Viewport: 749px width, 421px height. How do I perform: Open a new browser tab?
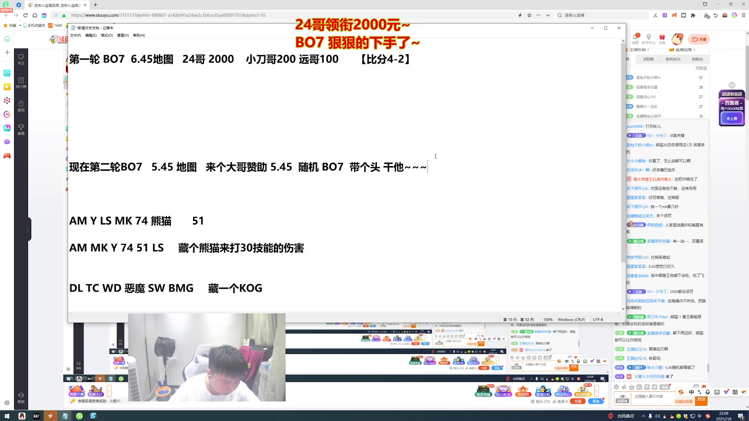point(96,5)
